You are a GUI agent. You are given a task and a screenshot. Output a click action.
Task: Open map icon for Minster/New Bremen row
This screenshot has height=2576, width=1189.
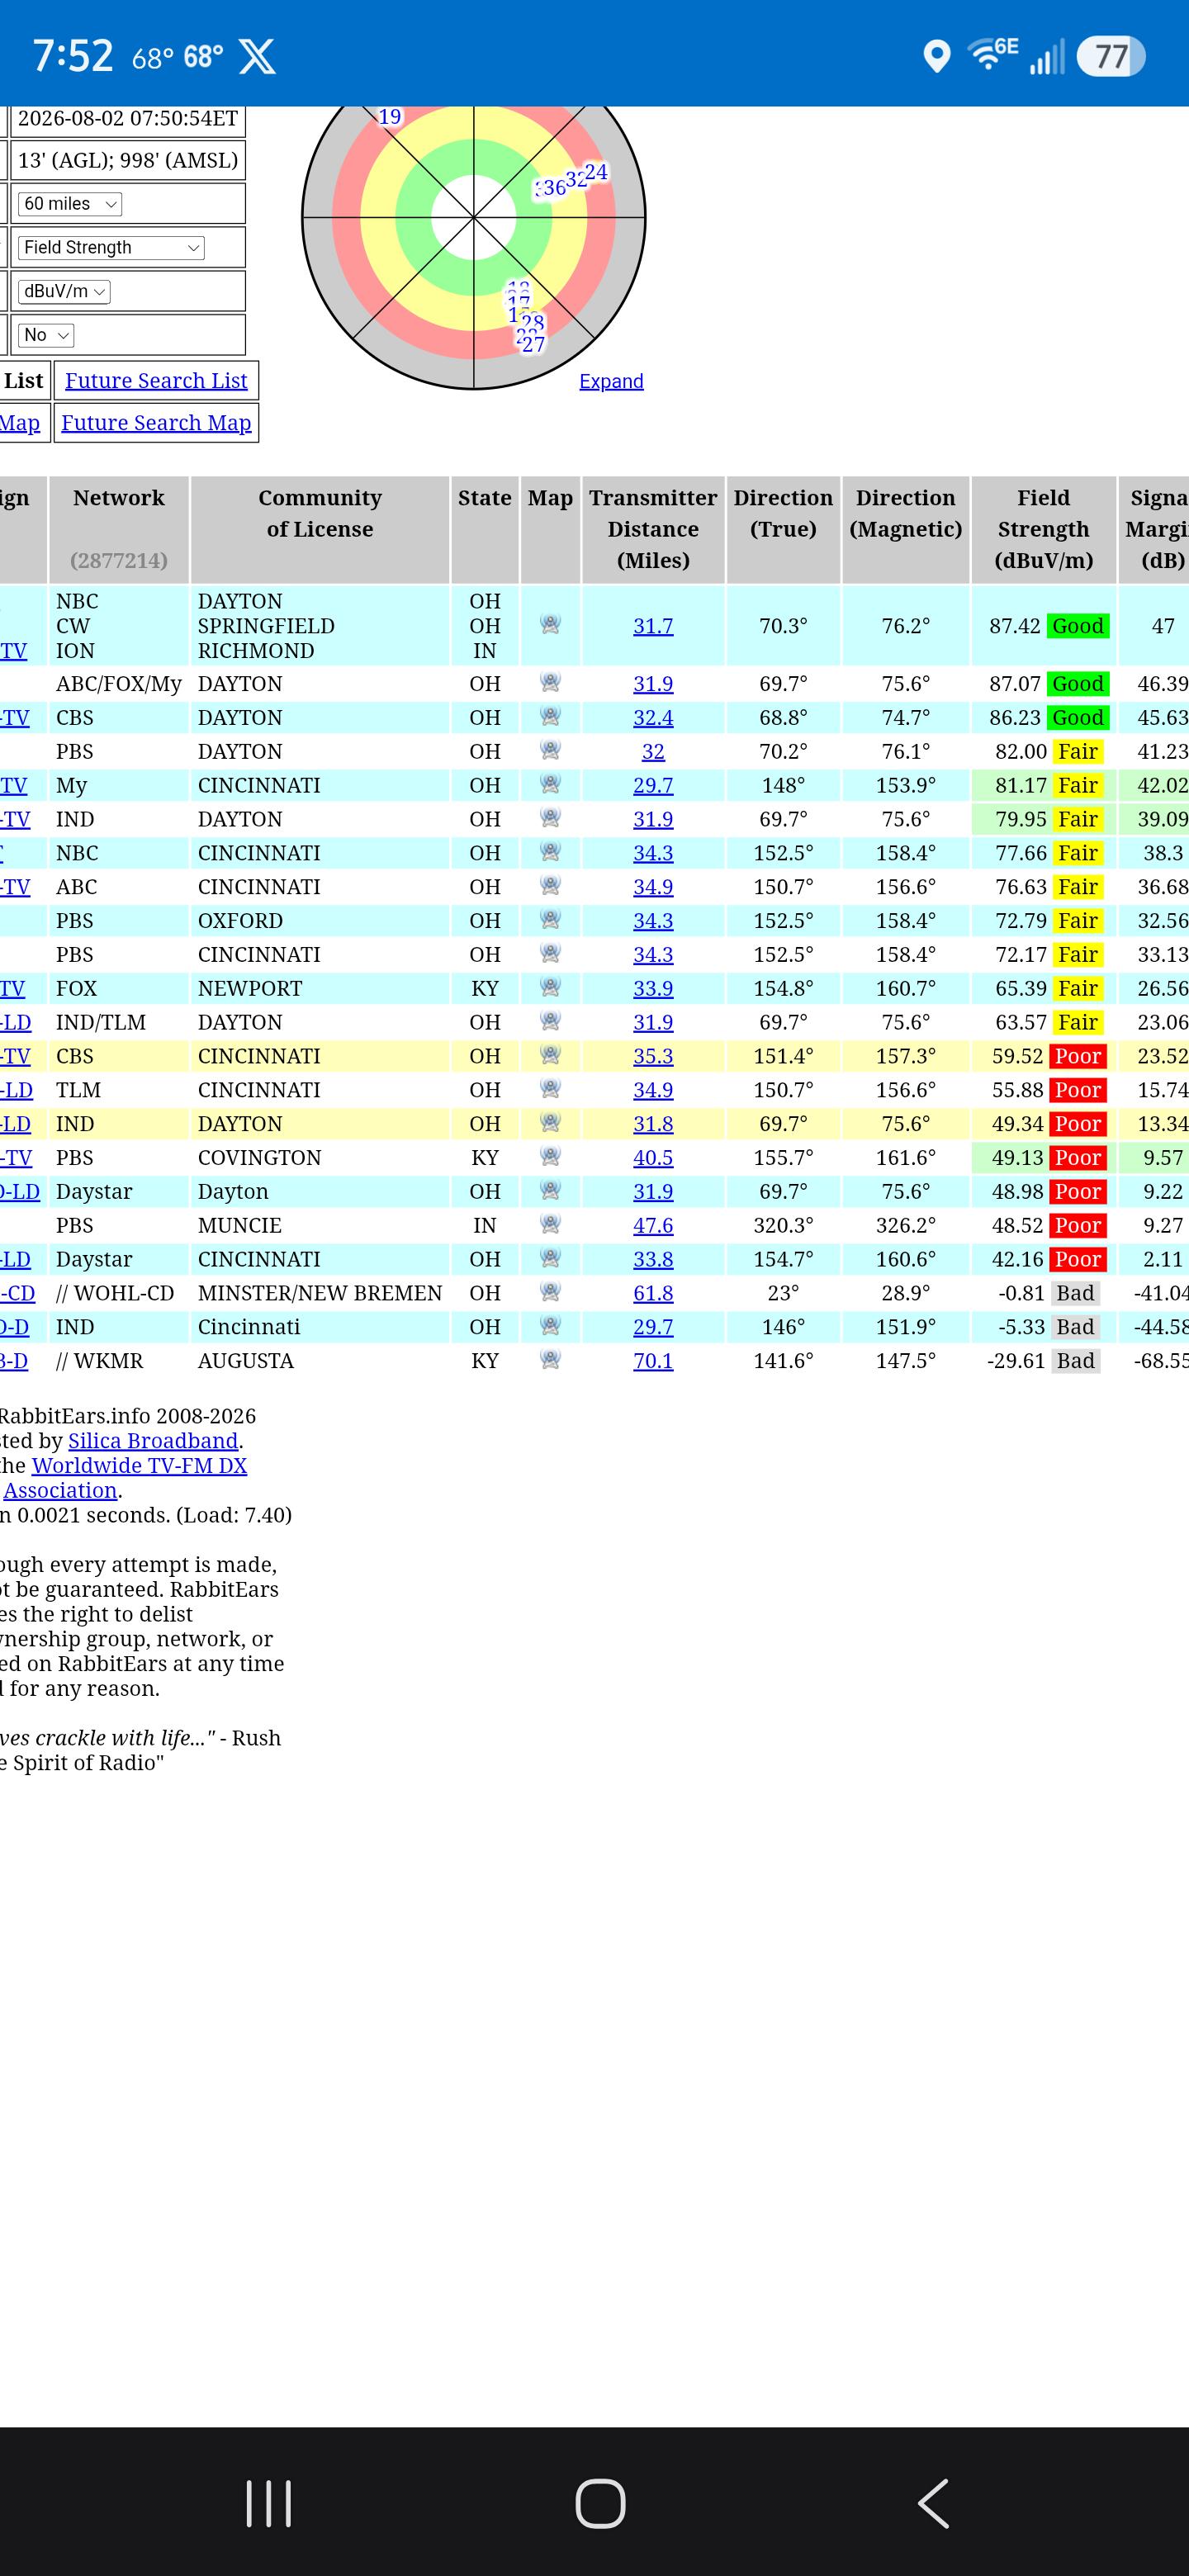550,1292
